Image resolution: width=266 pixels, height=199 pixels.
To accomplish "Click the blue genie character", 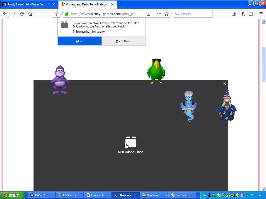I will coord(189,106).
